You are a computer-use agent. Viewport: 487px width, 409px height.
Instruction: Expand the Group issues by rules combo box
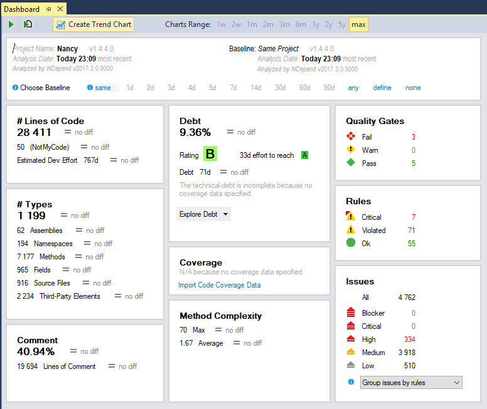(411, 382)
